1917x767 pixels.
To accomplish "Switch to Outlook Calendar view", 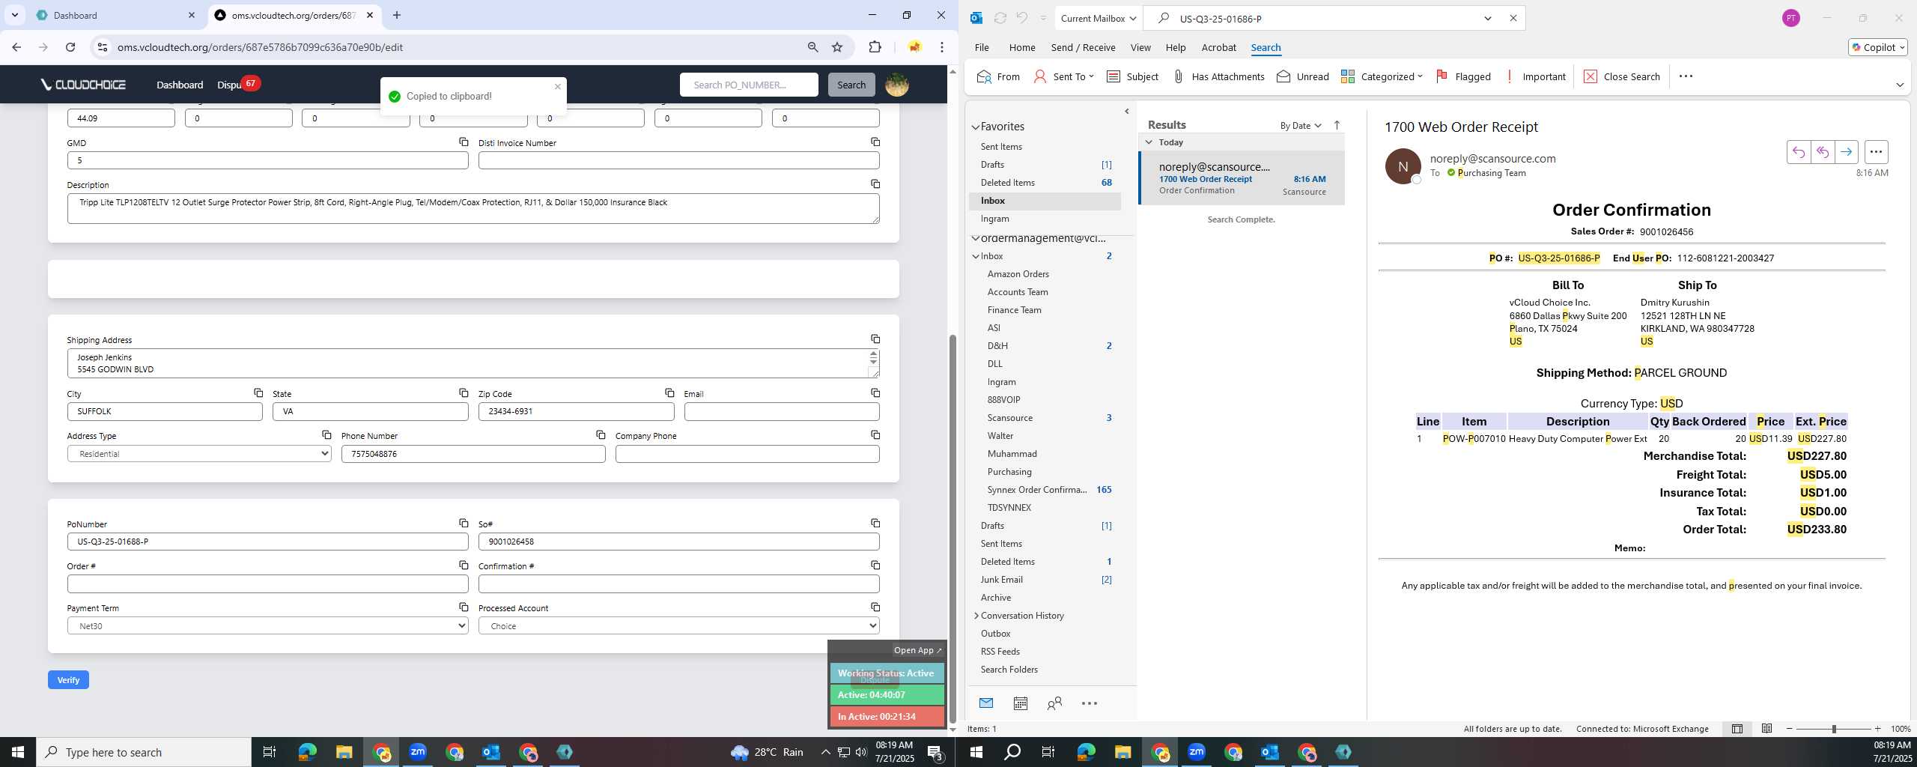I will pos(1020,703).
